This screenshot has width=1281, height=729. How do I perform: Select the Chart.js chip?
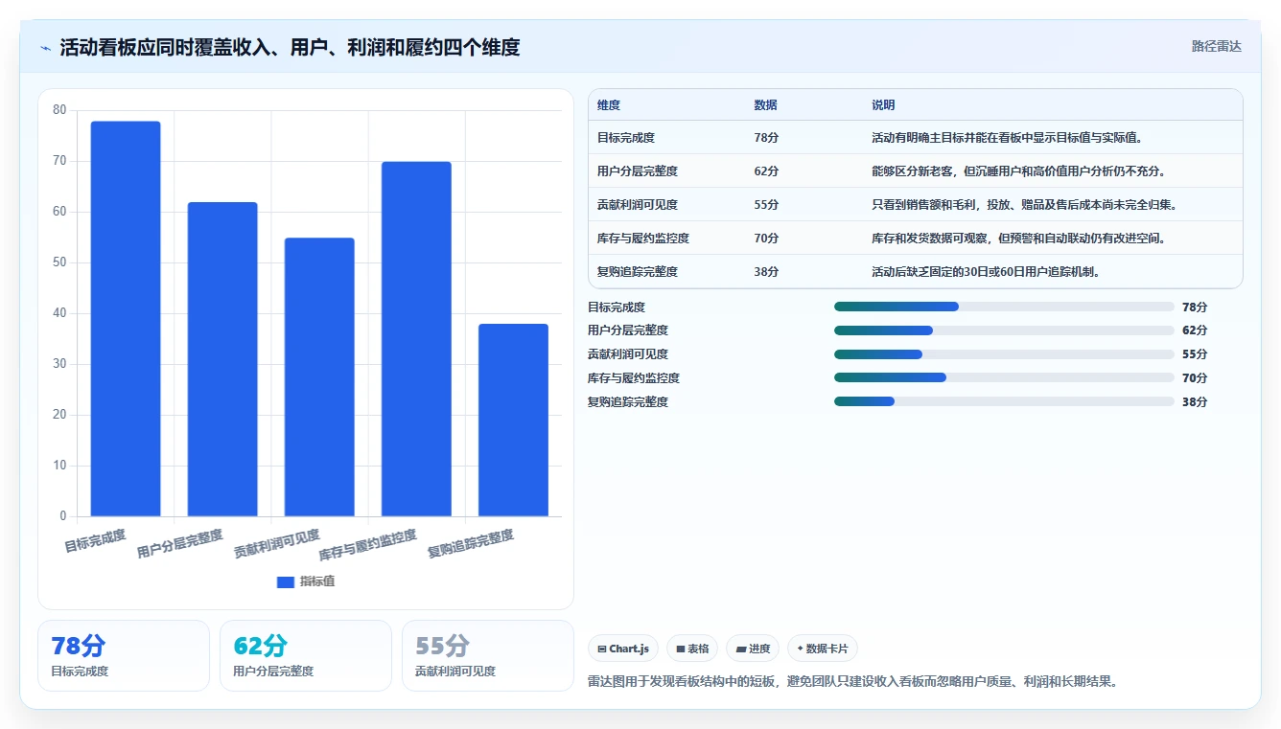623,649
